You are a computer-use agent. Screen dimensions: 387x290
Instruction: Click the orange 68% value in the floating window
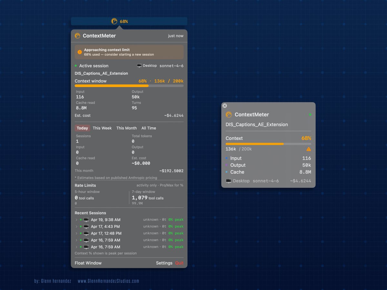coord(306,138)
